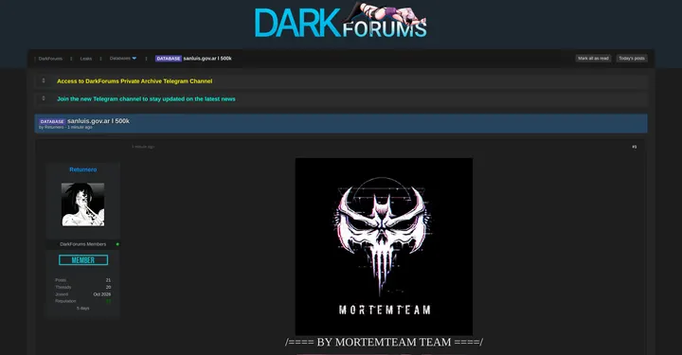
Task: Click the icon beside the Private Archive announcement
Action: click(x=44, y=80)
